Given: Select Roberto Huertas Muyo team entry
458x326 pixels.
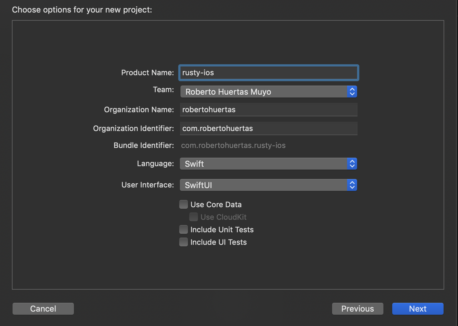Looking at the screenshot, I should (x=228, y=92).
